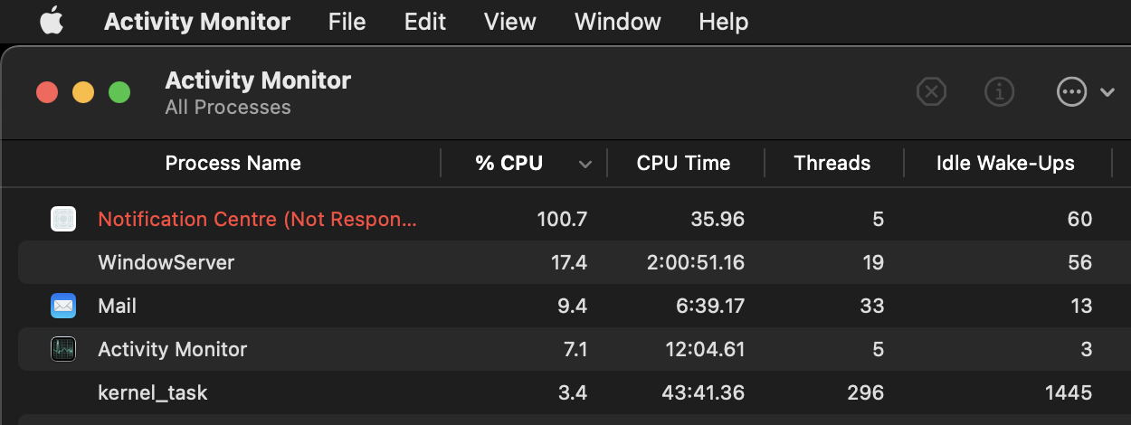Open the View menu
The width and height of the screenshot is (1131, 425).
pyautogui.click(x=510, y=22)
